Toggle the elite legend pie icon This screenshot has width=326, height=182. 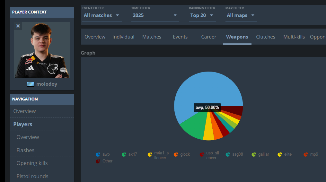(x=280, y=154)
